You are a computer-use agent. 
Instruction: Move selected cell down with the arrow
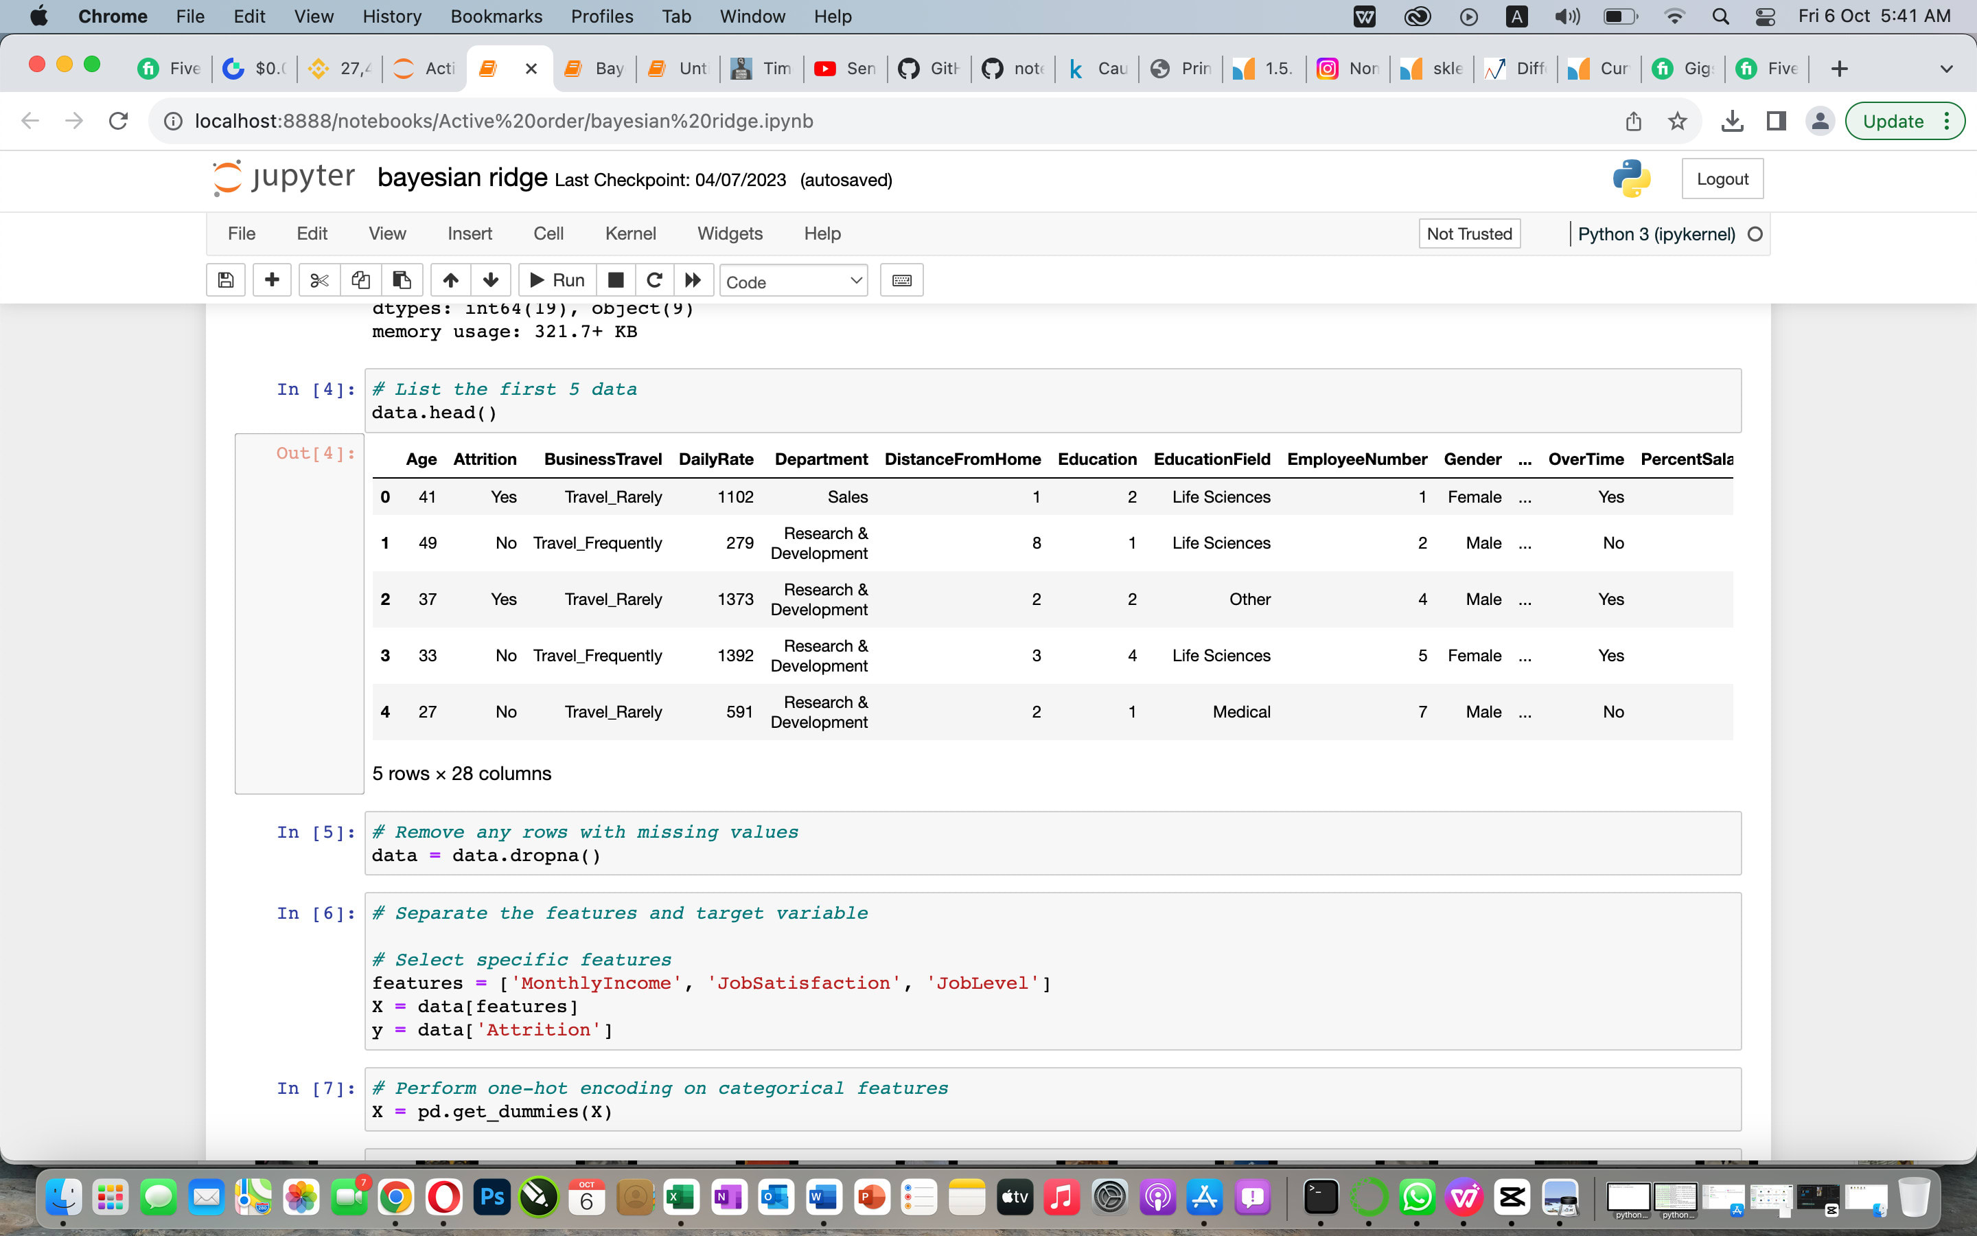490,280
